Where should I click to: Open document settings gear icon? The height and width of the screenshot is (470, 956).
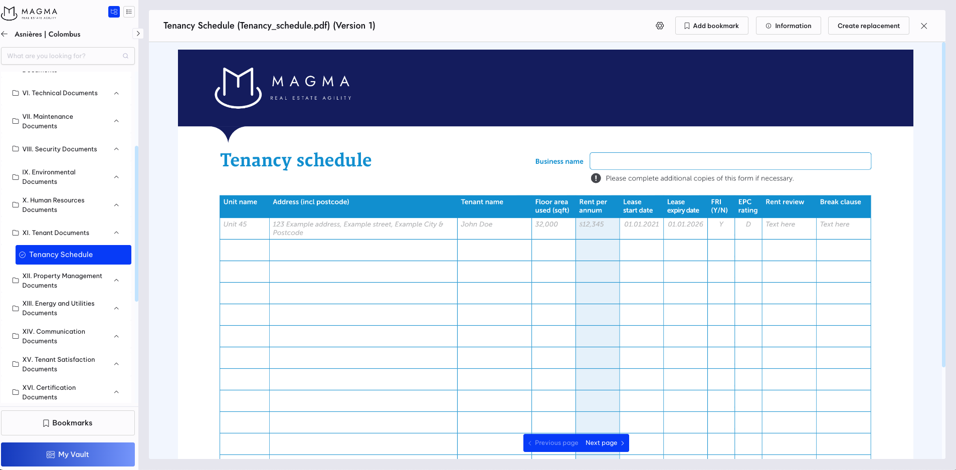tap(660, 26)
